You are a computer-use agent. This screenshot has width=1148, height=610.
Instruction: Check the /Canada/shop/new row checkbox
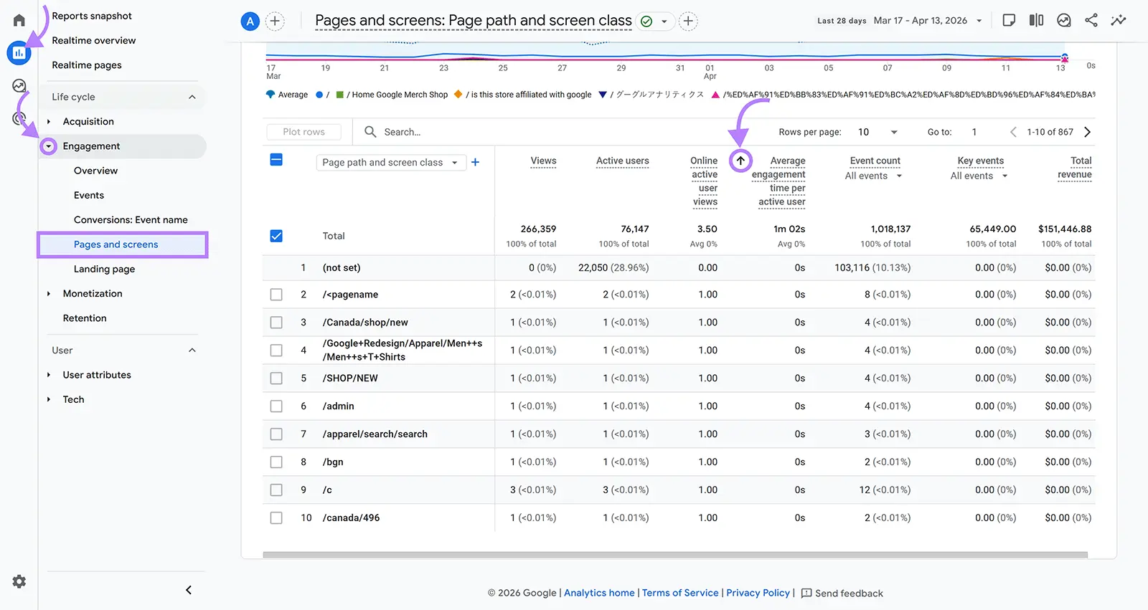pos(276,323)
